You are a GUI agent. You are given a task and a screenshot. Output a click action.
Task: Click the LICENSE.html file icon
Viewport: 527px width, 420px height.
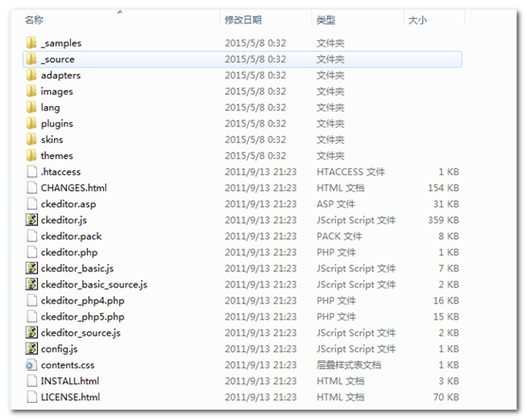pyautogui.click(x=31, y=397)
